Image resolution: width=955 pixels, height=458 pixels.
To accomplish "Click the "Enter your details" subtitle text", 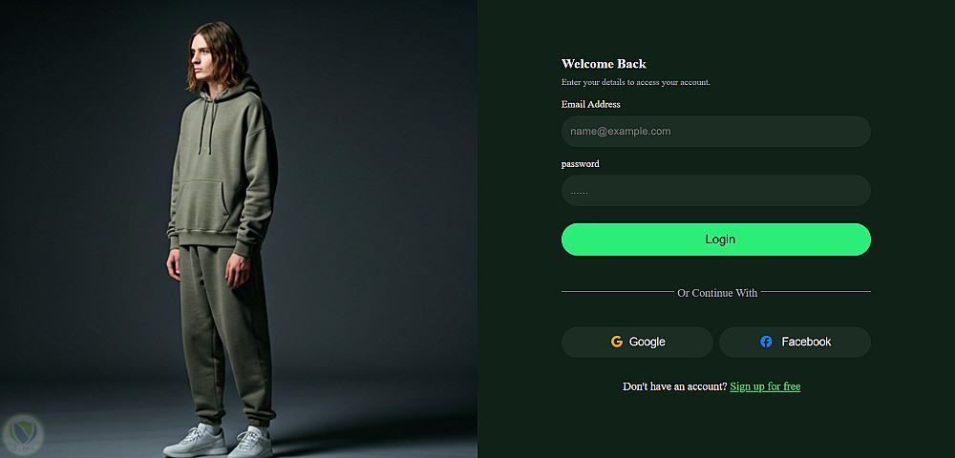I will click(635, 82).
